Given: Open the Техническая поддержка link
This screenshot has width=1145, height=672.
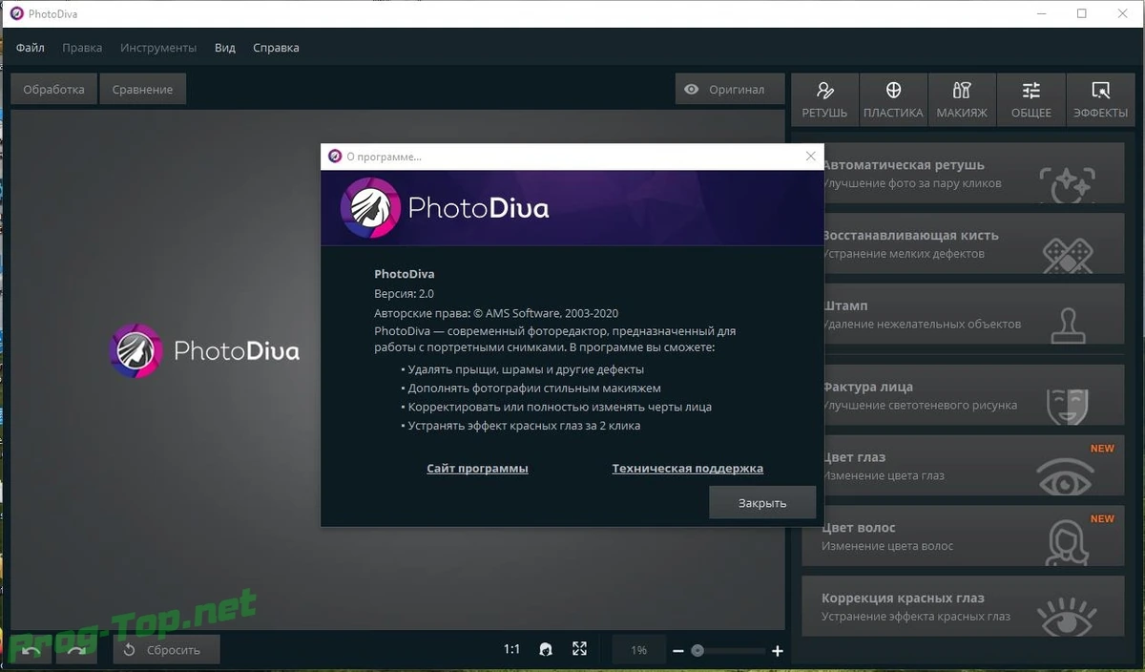Looking at the screenshot, I should [688, 469].
